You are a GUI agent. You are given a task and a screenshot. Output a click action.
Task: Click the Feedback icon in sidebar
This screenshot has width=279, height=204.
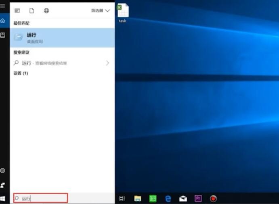(x=3, y=185)
